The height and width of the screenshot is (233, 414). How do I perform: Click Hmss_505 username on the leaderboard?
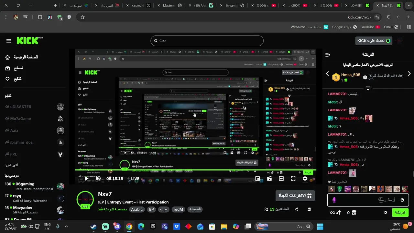pos(351,75)
